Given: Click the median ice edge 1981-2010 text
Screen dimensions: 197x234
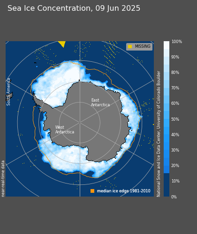Looking at the screenshot, I should click(x=124, y=191).
